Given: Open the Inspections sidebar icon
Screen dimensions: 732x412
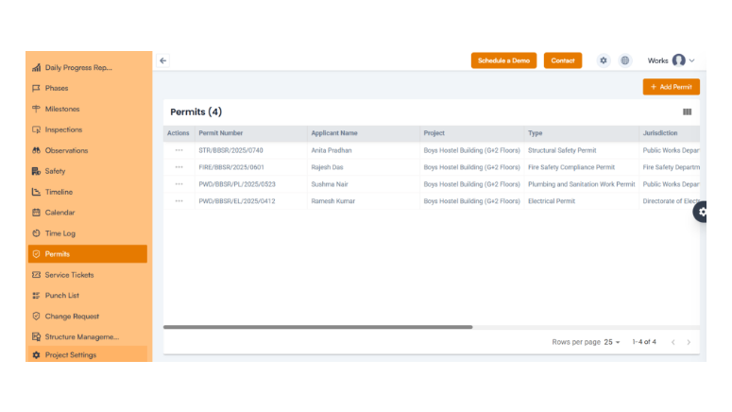Looking at the screenshot, I should point(36,129).
